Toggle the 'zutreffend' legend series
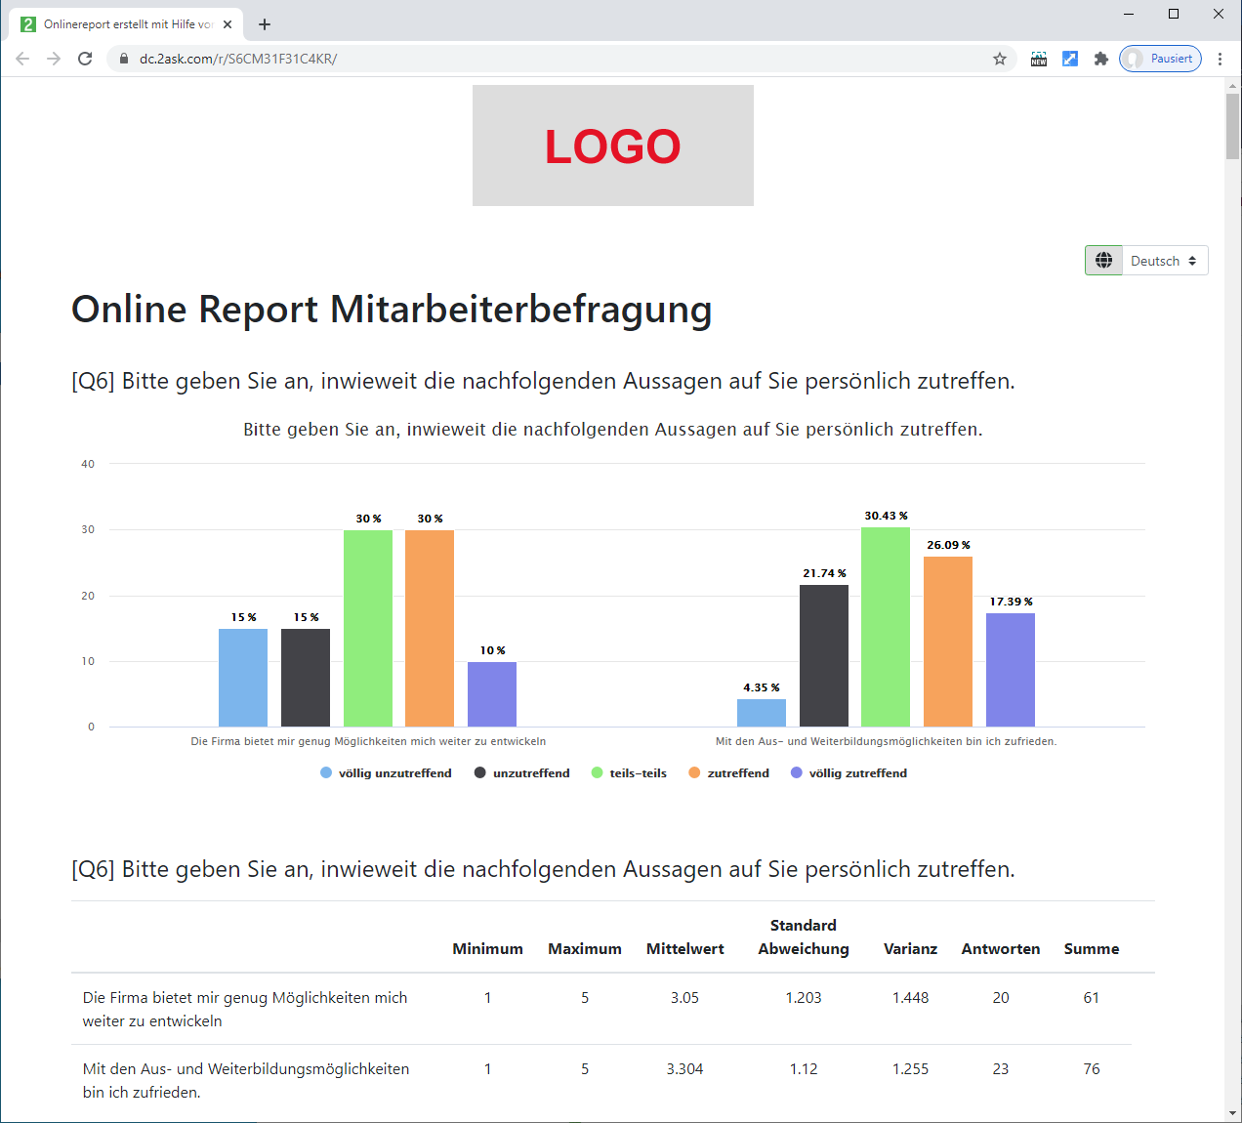Screen dimensions: 1242x1123 [728, 773]
